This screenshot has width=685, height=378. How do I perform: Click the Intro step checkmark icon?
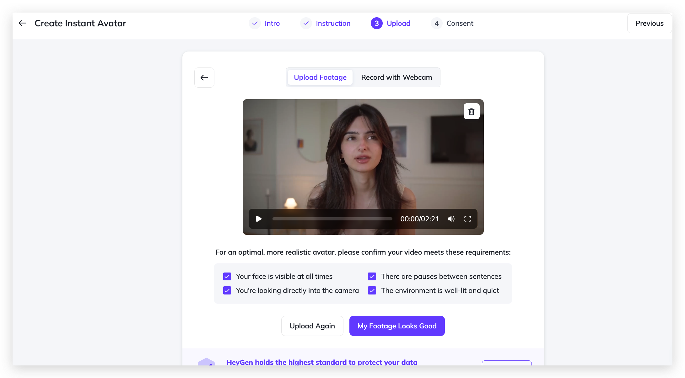tap(255, 23)
